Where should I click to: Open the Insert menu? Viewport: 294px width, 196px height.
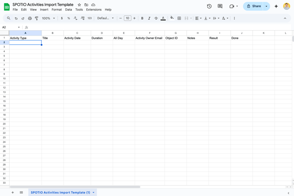tap(44, 10)
